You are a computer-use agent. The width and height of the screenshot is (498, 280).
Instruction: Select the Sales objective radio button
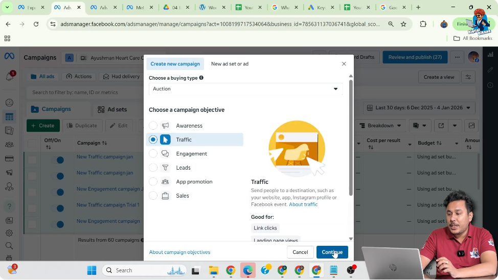click(x=153, y=196)
